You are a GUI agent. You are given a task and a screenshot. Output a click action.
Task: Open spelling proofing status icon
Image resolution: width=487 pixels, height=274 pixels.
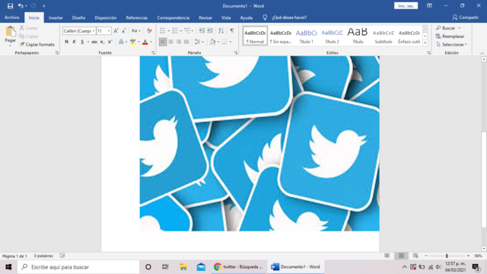62,256
